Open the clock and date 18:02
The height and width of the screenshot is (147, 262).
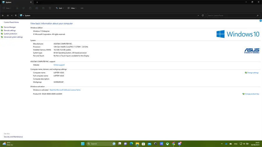click(255, 144)
